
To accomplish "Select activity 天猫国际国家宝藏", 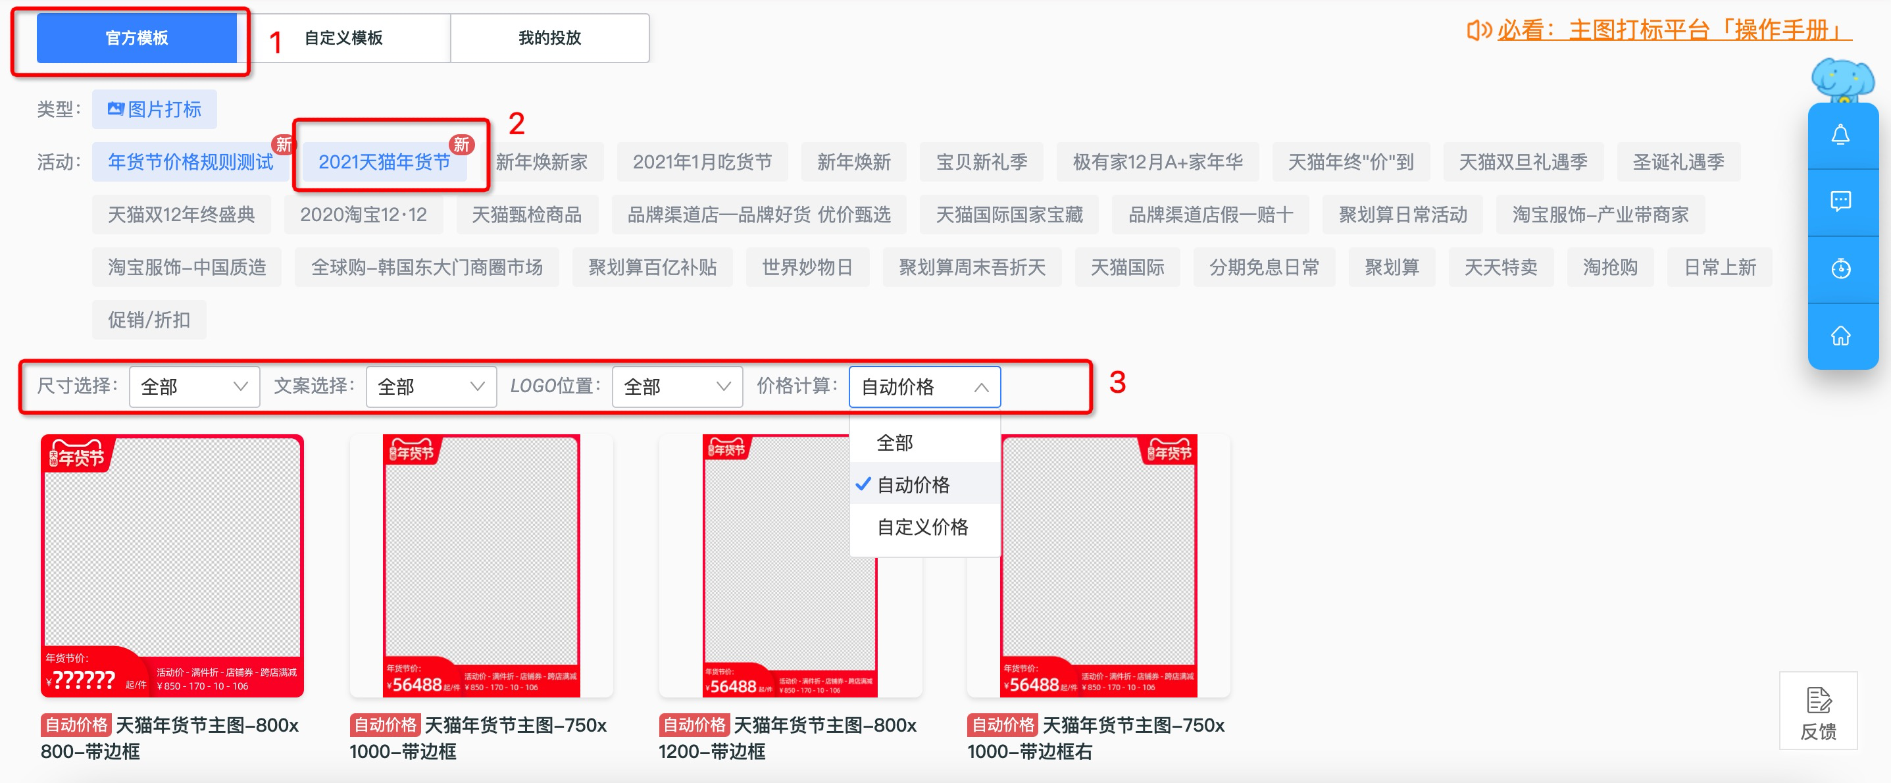I will click(1009, 215).
